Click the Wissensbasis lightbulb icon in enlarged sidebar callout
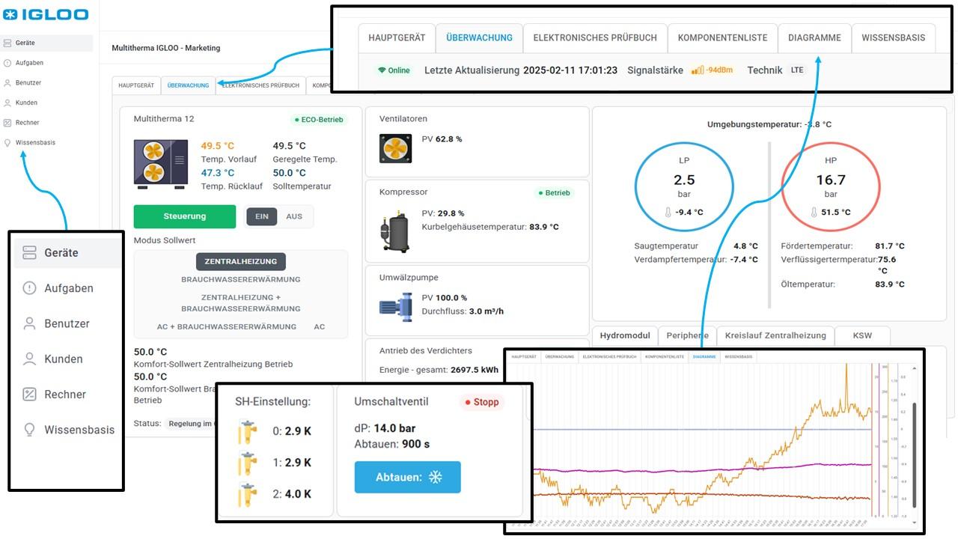Viewport: 958px width, 539px height. click(x=29, y=430)
